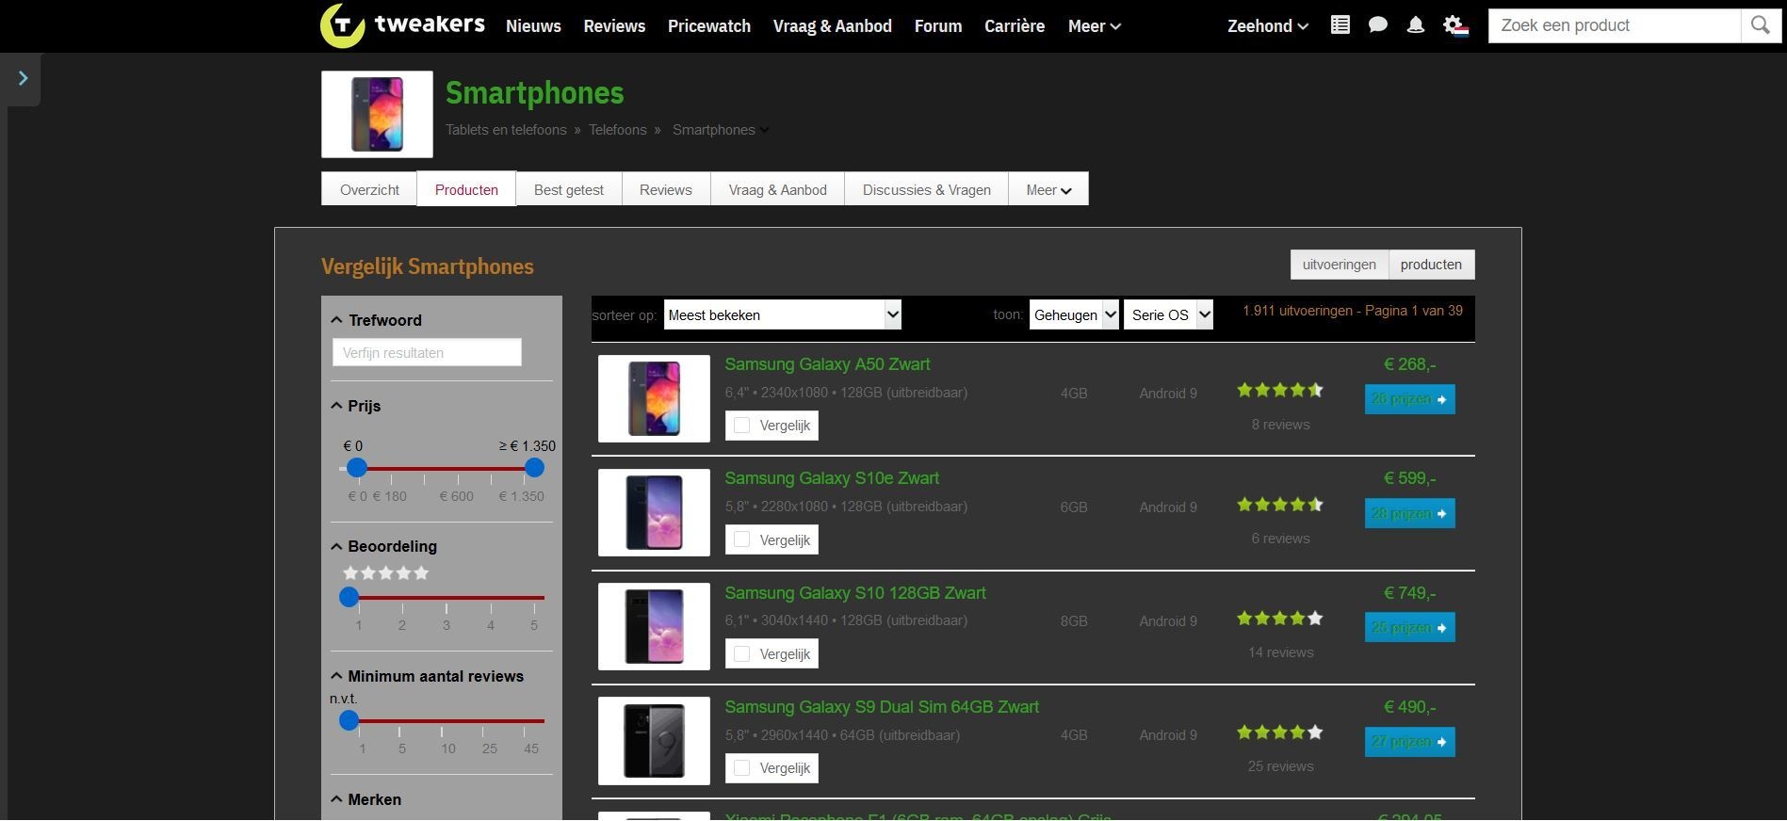
Task: Follow the Tablets en telefoons breadcrumb
Action: click(506, 130)
